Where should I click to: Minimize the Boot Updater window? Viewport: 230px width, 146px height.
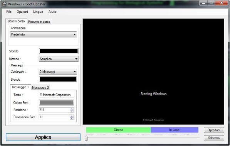click(203, 3)
